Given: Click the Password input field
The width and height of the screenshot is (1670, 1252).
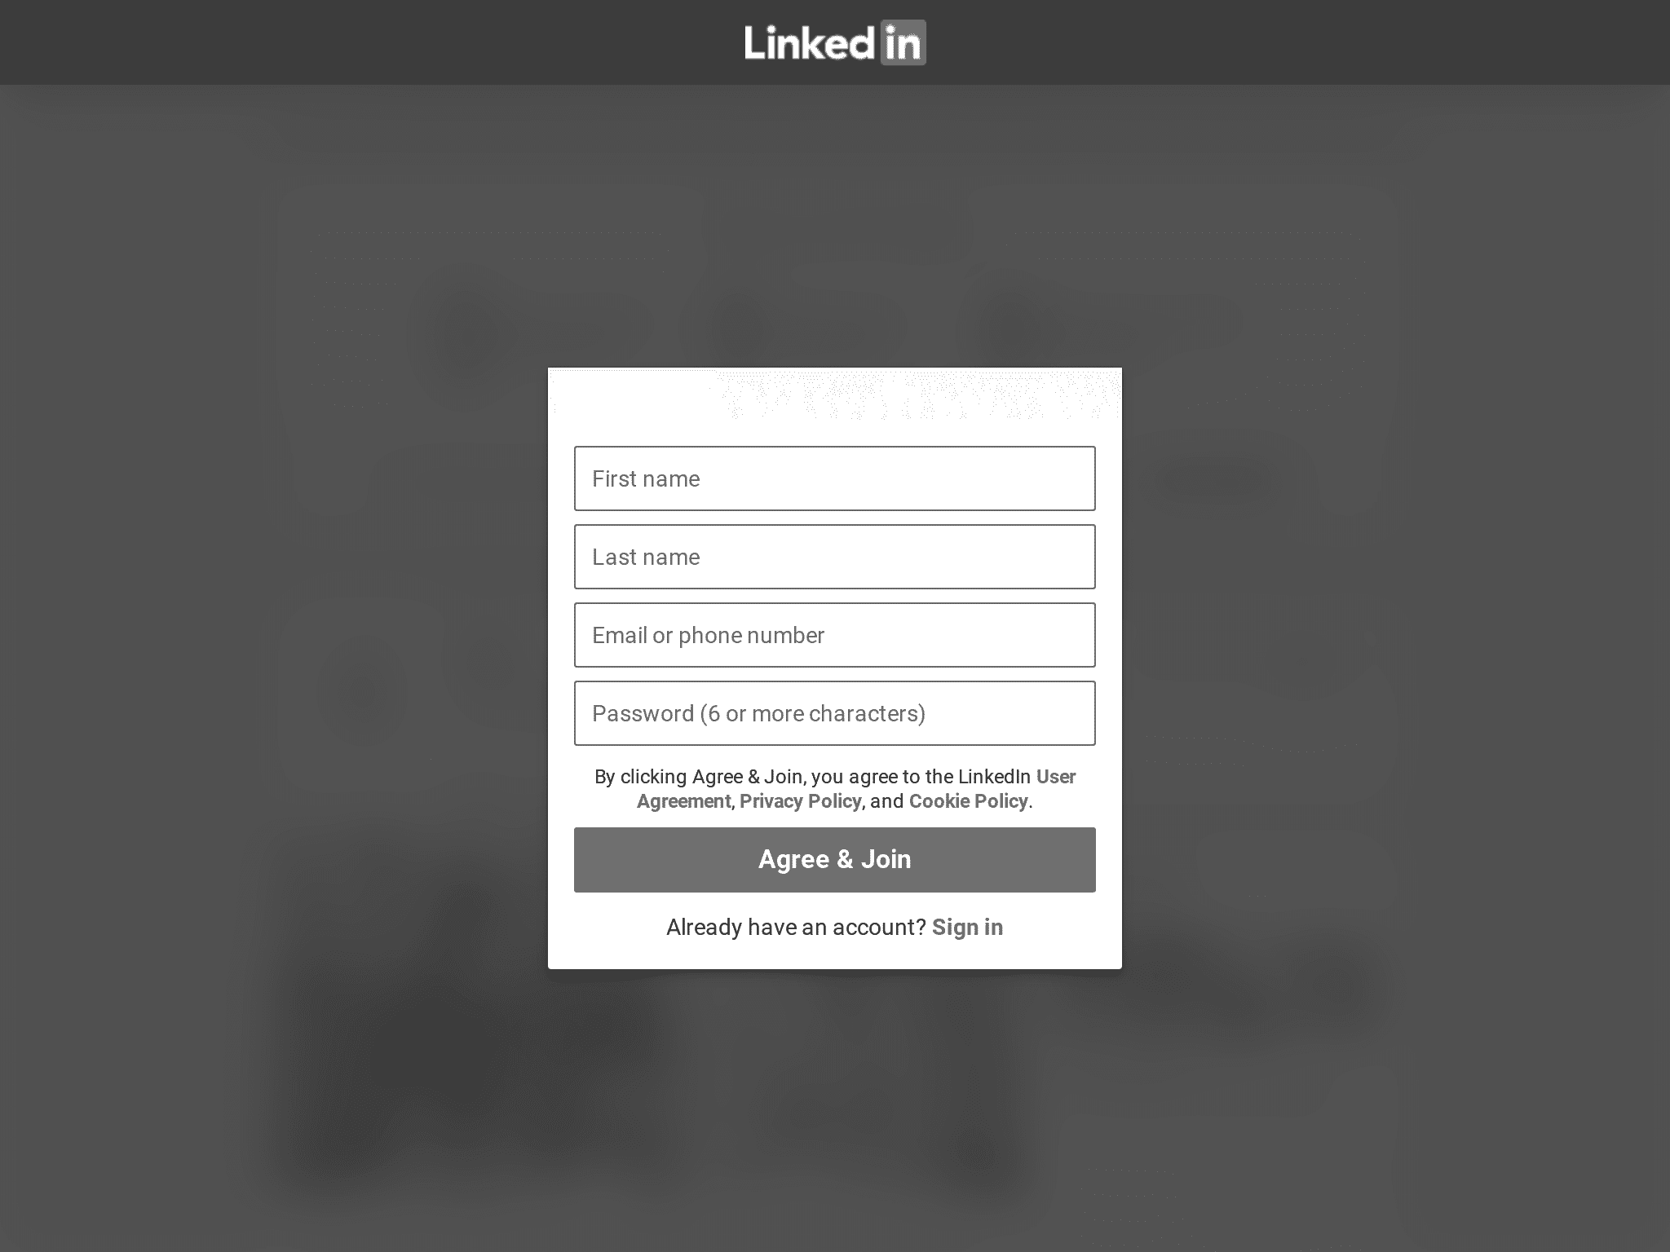Looking at the screenshot, I should click(835, 712).
